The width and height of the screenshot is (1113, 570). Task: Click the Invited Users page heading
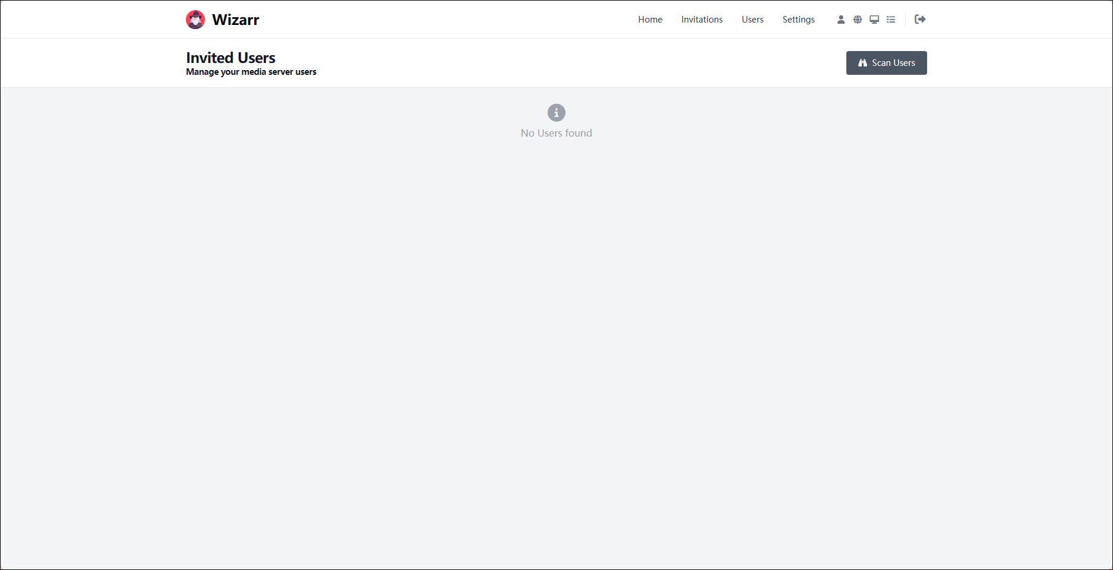(230, 58)
